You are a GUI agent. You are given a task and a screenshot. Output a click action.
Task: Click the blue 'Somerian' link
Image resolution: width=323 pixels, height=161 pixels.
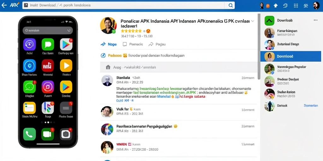point(311,105)
